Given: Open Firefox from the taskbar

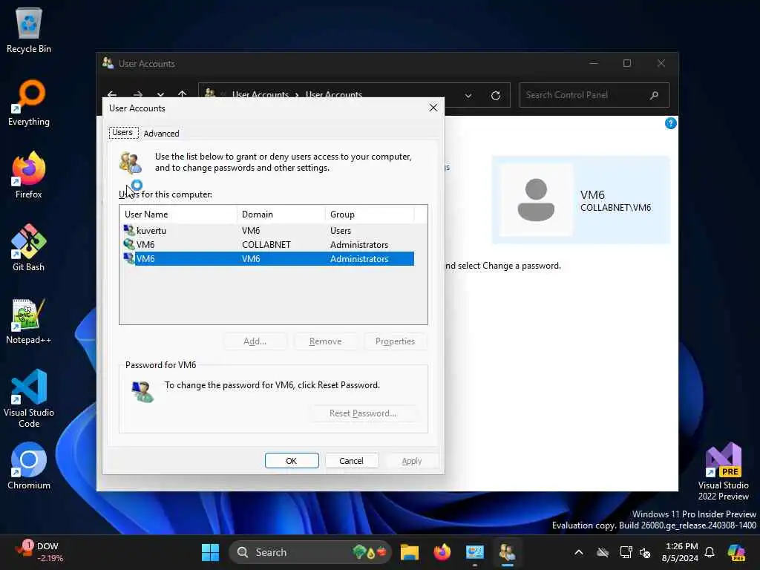Looking at the screenshot, I should coord(442,552).
